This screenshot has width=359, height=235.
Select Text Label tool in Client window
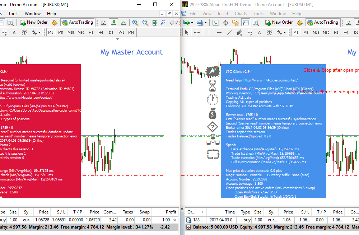pos(270,33)
